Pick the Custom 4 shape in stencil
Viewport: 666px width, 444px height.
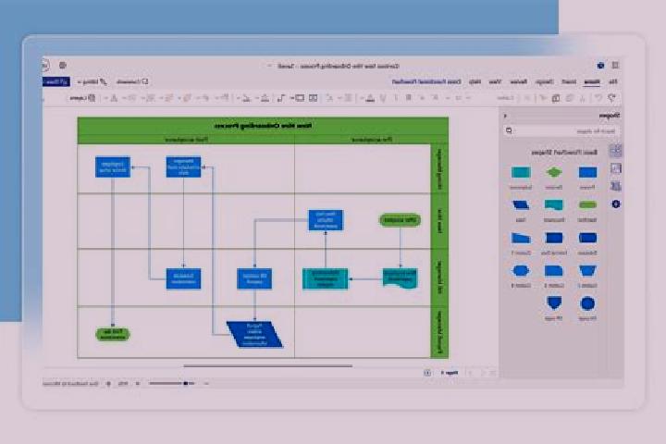coord(521,271)
